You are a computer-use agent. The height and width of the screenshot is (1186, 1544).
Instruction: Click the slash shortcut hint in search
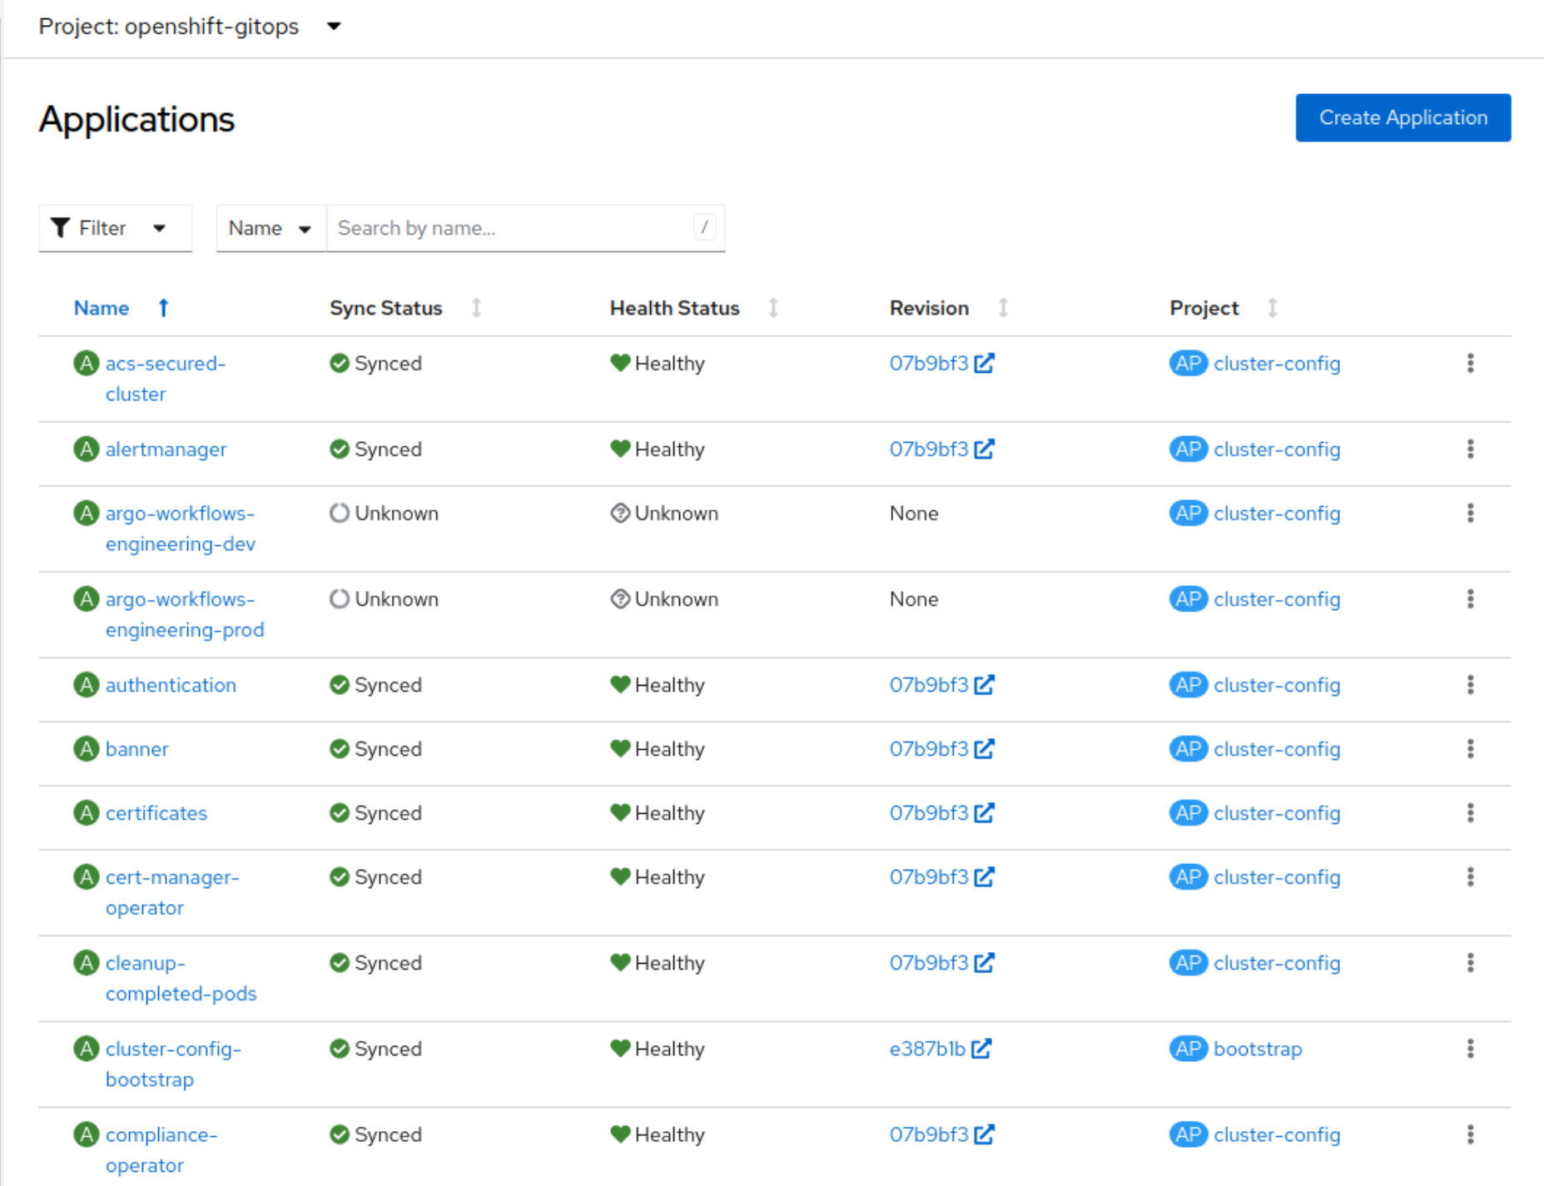point(704,227)
